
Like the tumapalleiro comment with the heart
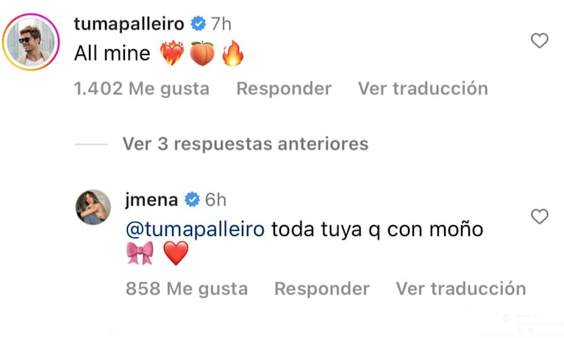(x=540, y=41)
